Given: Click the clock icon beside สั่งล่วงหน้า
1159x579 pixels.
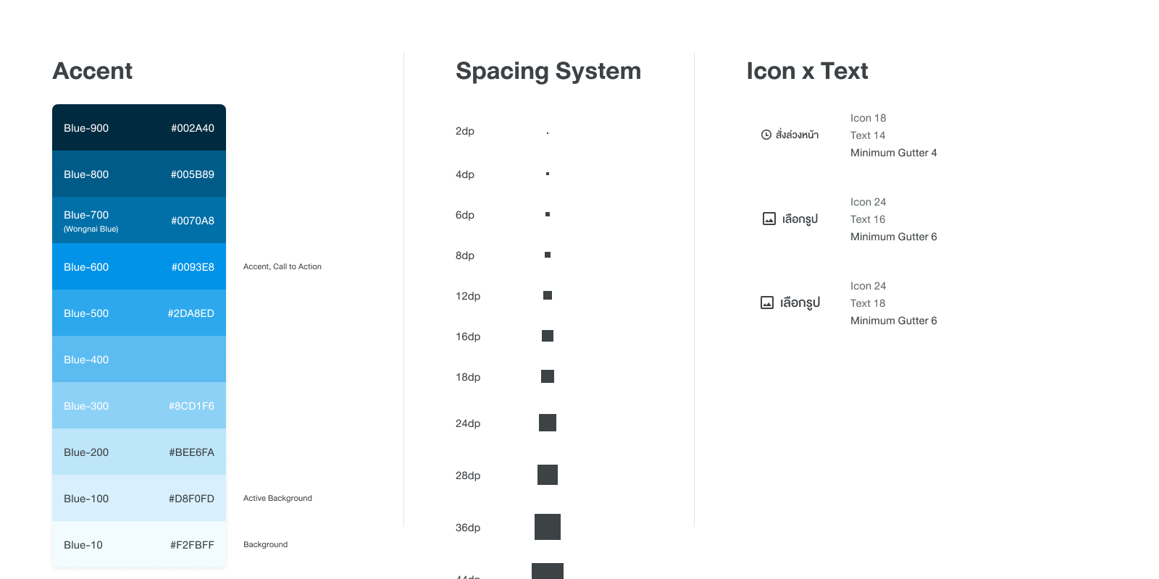Looking at the screenshot, I should coord(766,135).
